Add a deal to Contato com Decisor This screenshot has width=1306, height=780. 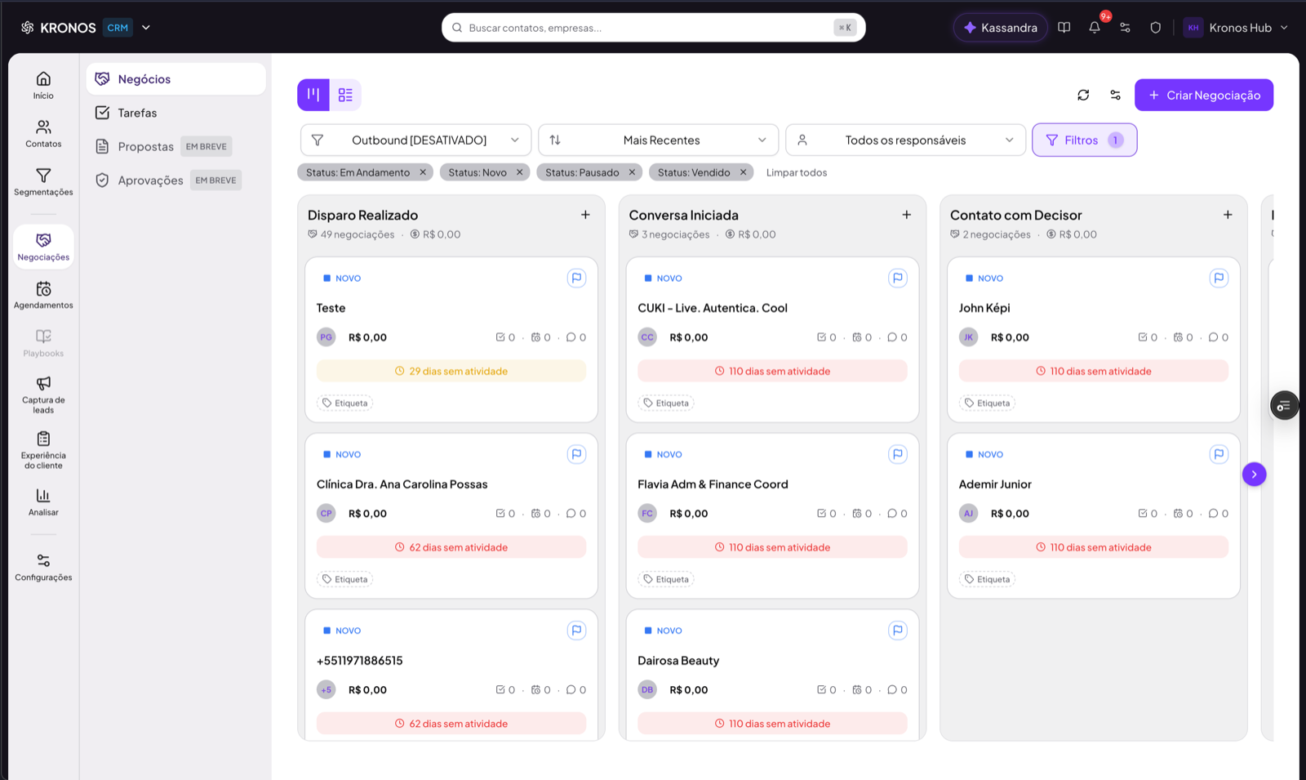[x=1228, y=215]
